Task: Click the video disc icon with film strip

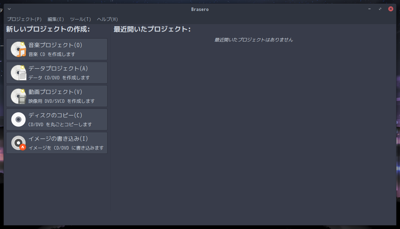Action: coord(18,96)
